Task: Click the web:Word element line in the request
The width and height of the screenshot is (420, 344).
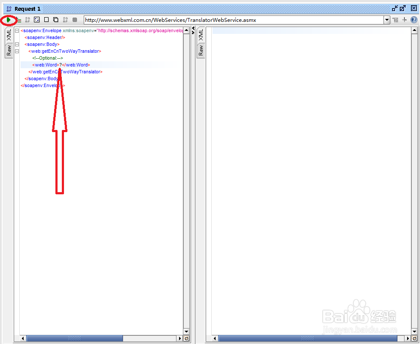Action: coord(61,65)
